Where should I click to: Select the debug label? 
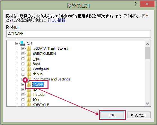(x=38, y=74)
